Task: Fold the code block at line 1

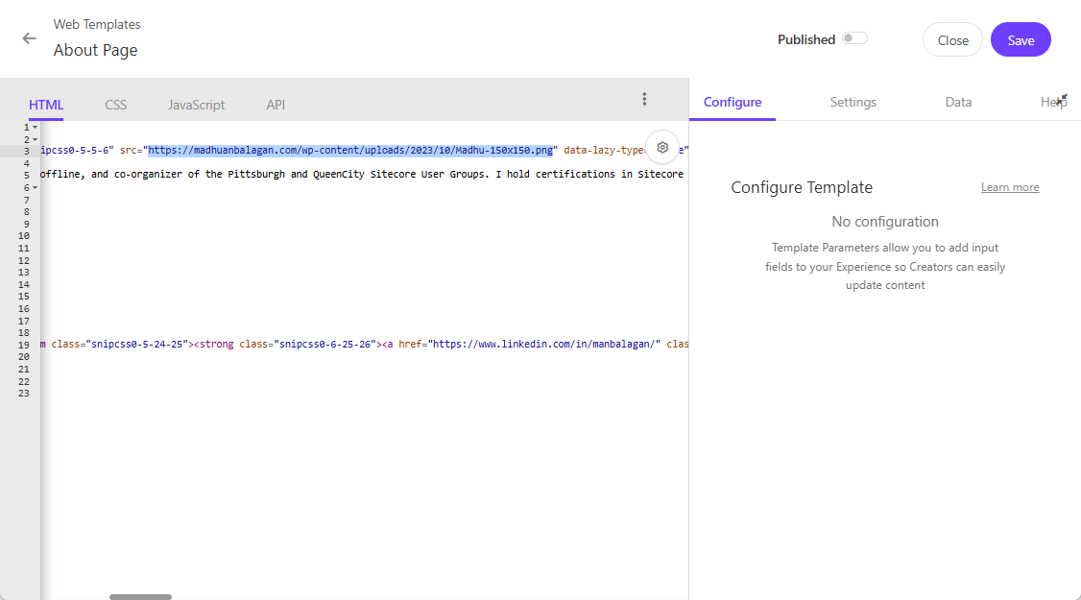Action: point(36,127)
